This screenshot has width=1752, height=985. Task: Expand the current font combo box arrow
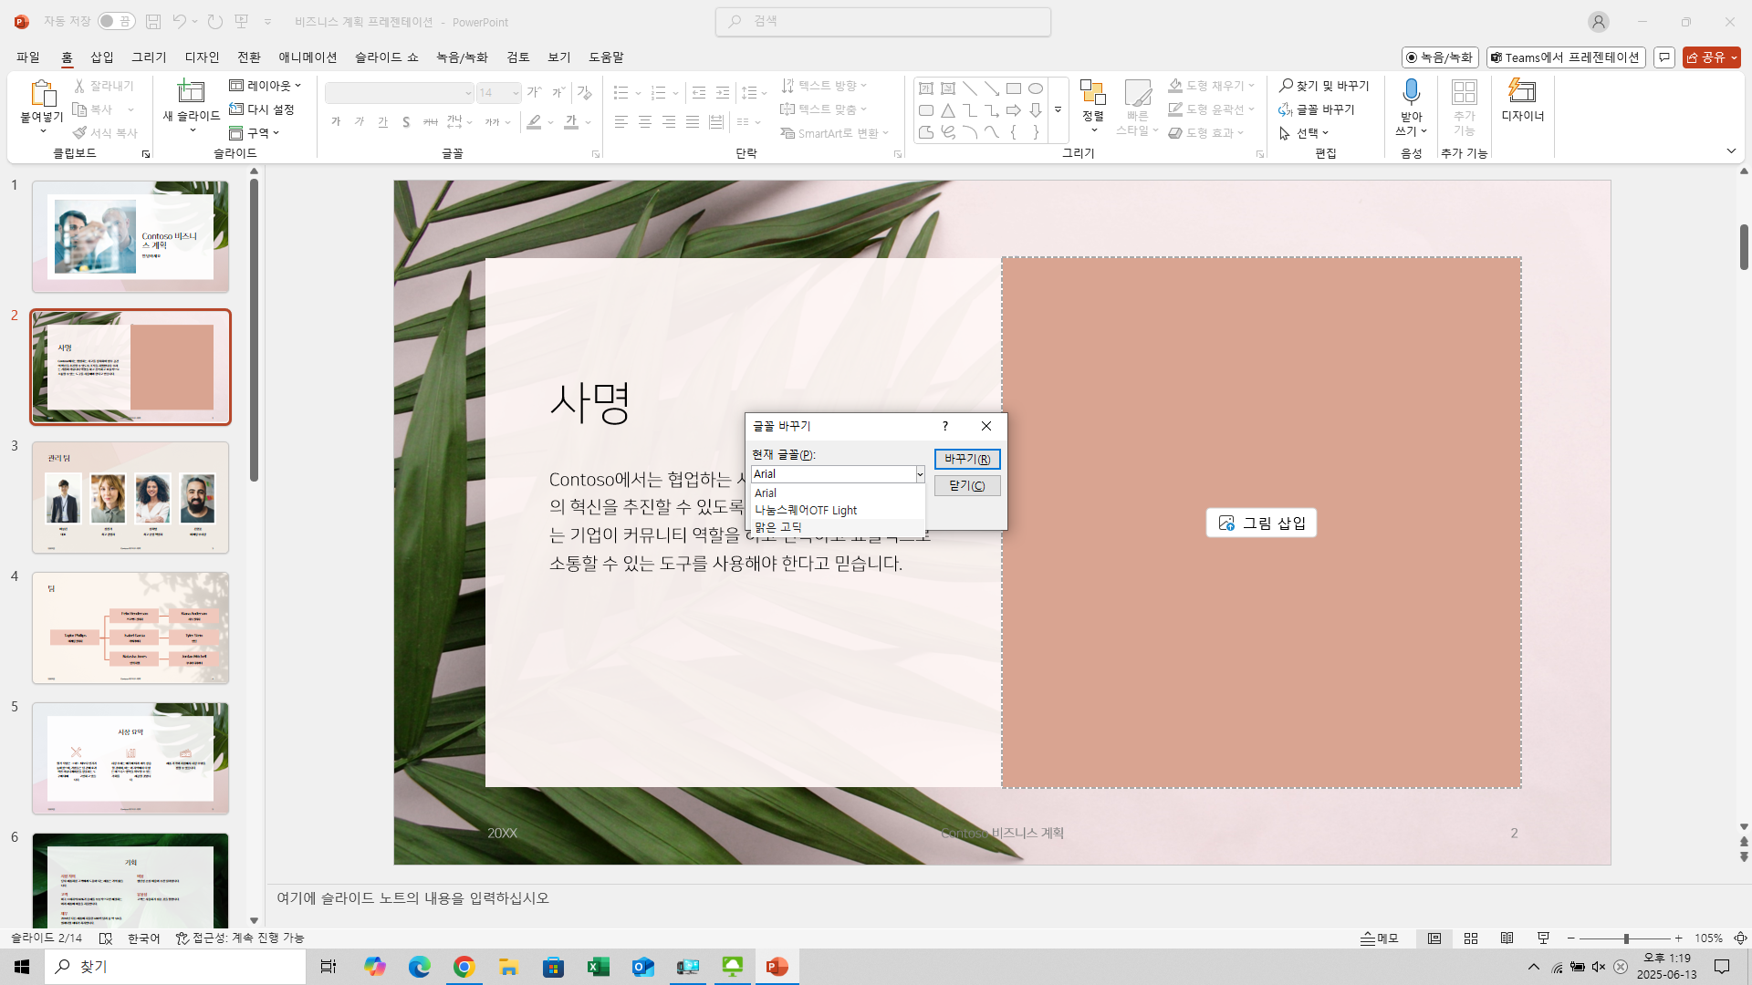point(920,474)
